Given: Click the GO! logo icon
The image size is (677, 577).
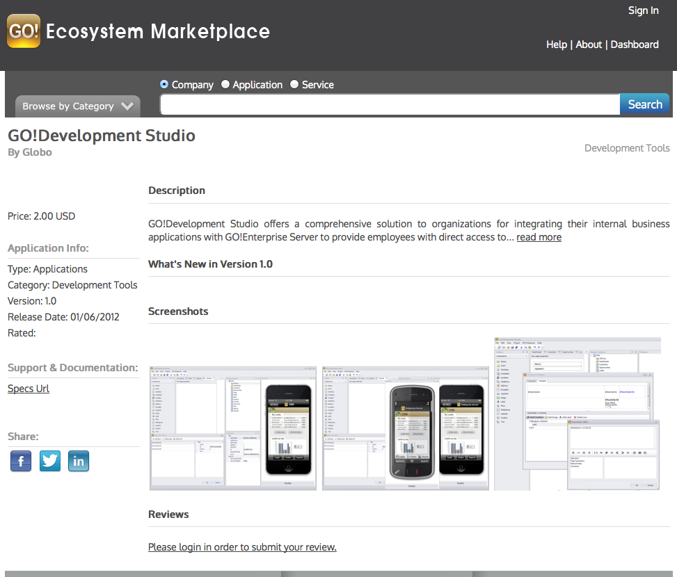Looking at the screenshot, I should click(x=24, y=31).
